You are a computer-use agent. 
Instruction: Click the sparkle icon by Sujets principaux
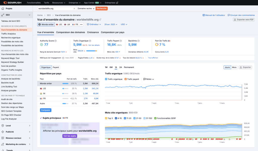(x=41, y=118)
